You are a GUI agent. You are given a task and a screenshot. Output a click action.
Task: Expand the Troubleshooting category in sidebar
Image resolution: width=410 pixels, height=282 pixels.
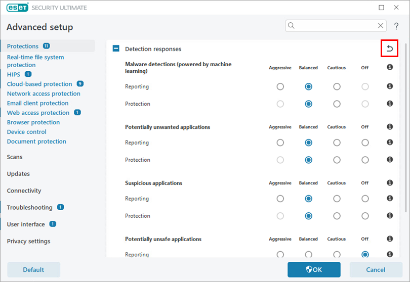[29, 208]
